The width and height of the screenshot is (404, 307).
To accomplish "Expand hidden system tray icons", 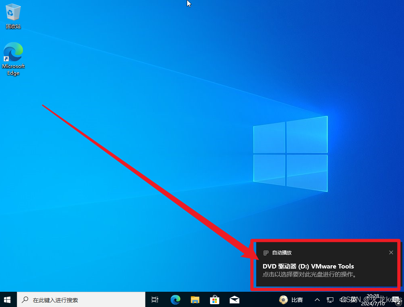I will pos(317,300).
